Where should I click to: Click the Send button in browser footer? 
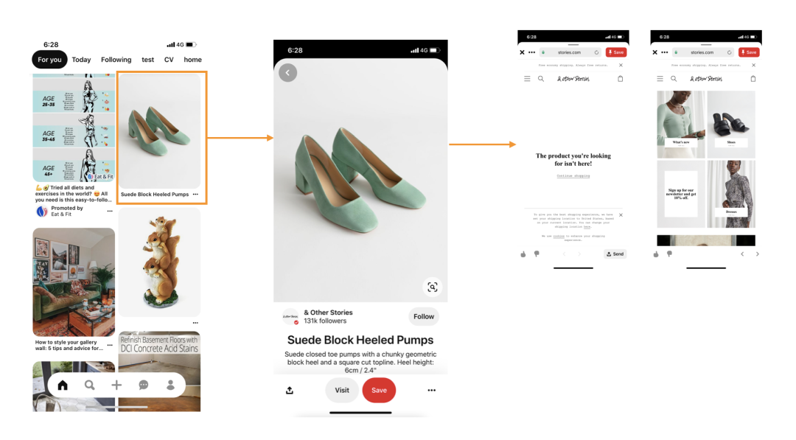tap(615, 254)
